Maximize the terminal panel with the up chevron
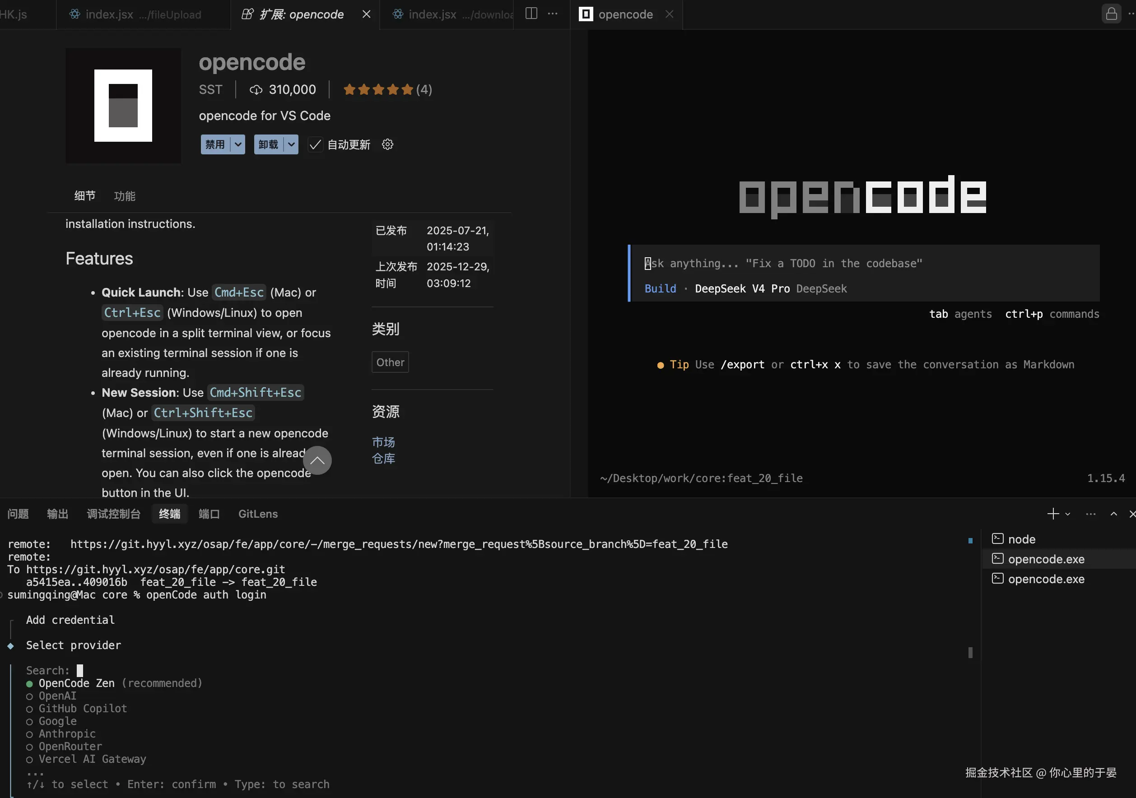 click(x=1114, y=514)
